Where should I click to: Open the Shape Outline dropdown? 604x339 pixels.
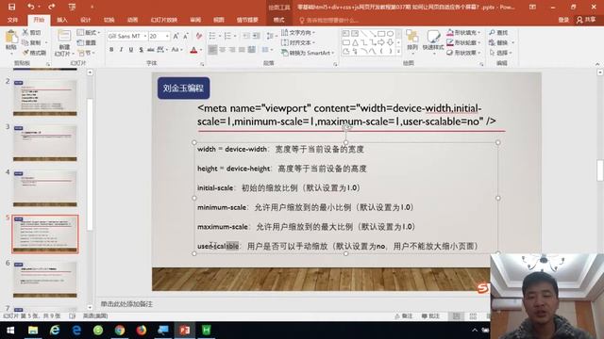(x=464, y=42)
